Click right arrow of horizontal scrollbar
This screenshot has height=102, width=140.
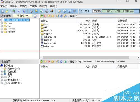coord(138,57)
